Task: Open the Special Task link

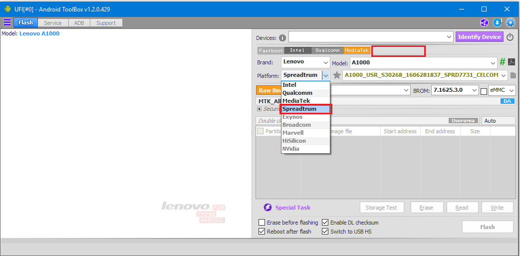Action: tap(293, 208)
